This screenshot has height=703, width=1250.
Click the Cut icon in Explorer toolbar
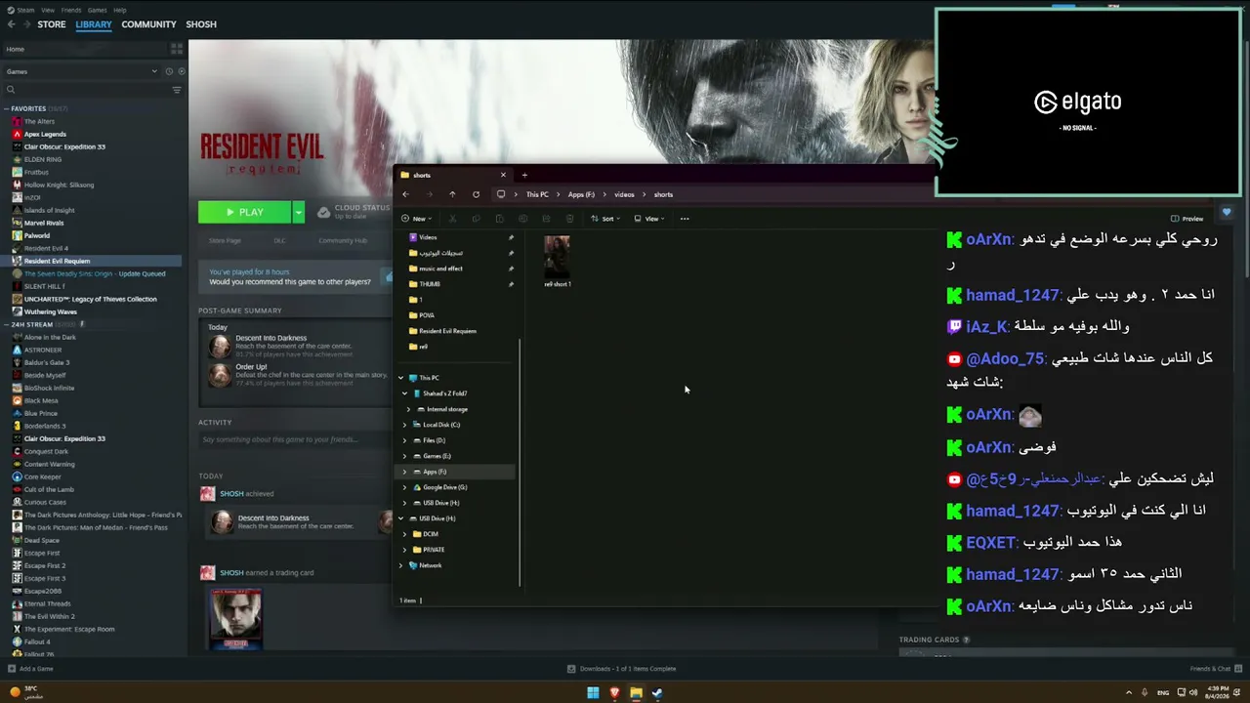452,219
